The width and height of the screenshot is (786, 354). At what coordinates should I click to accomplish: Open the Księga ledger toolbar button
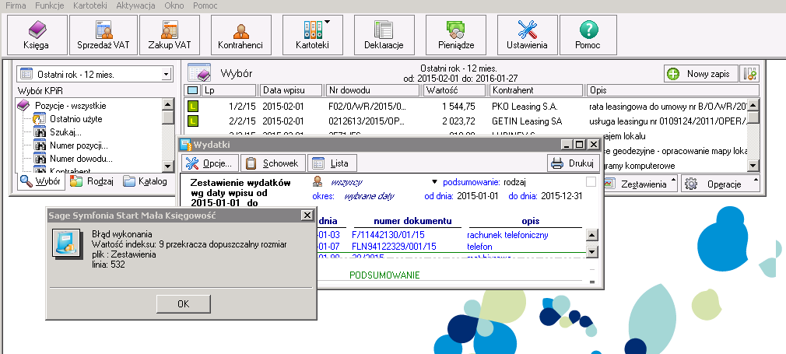coord(36,35)
